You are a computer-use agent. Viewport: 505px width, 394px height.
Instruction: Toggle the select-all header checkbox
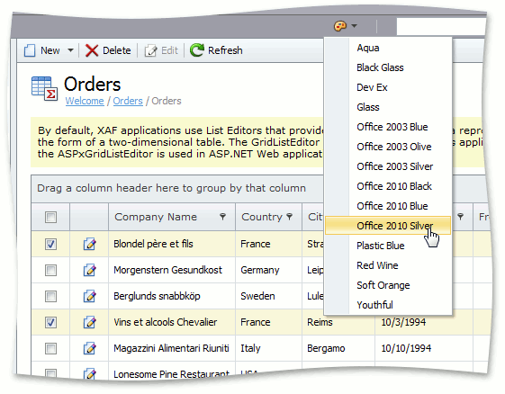coord(50,218)
